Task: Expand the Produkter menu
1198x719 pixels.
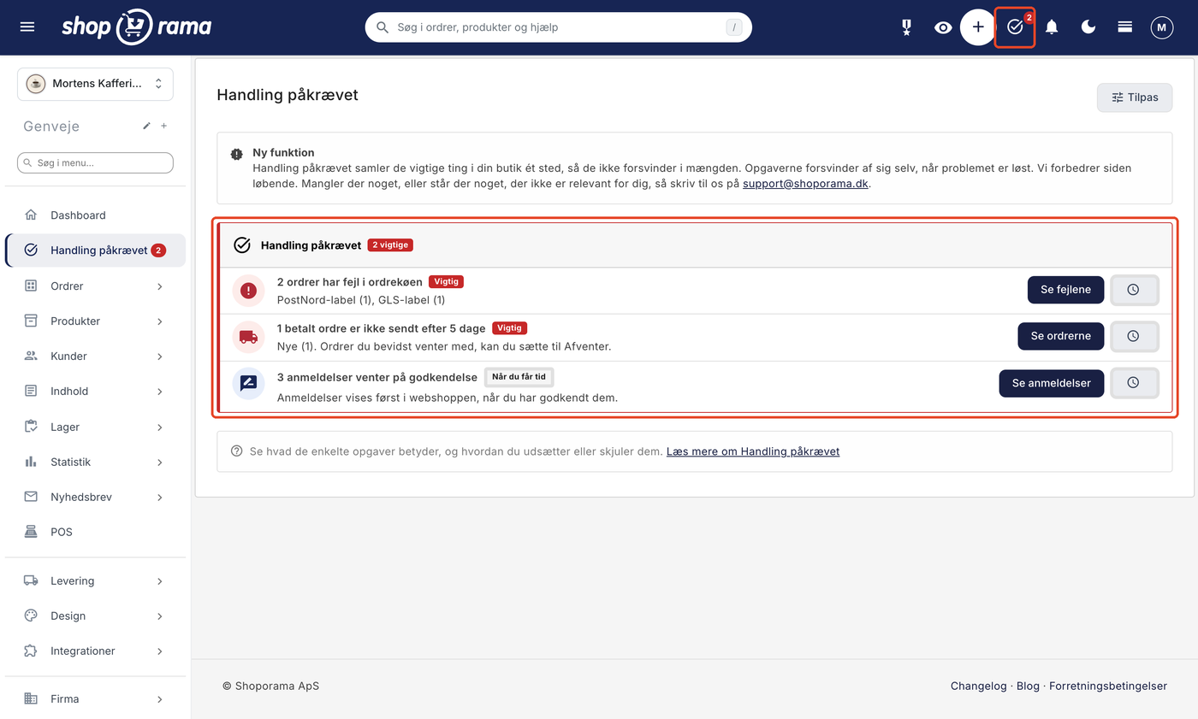Action: 95,321
